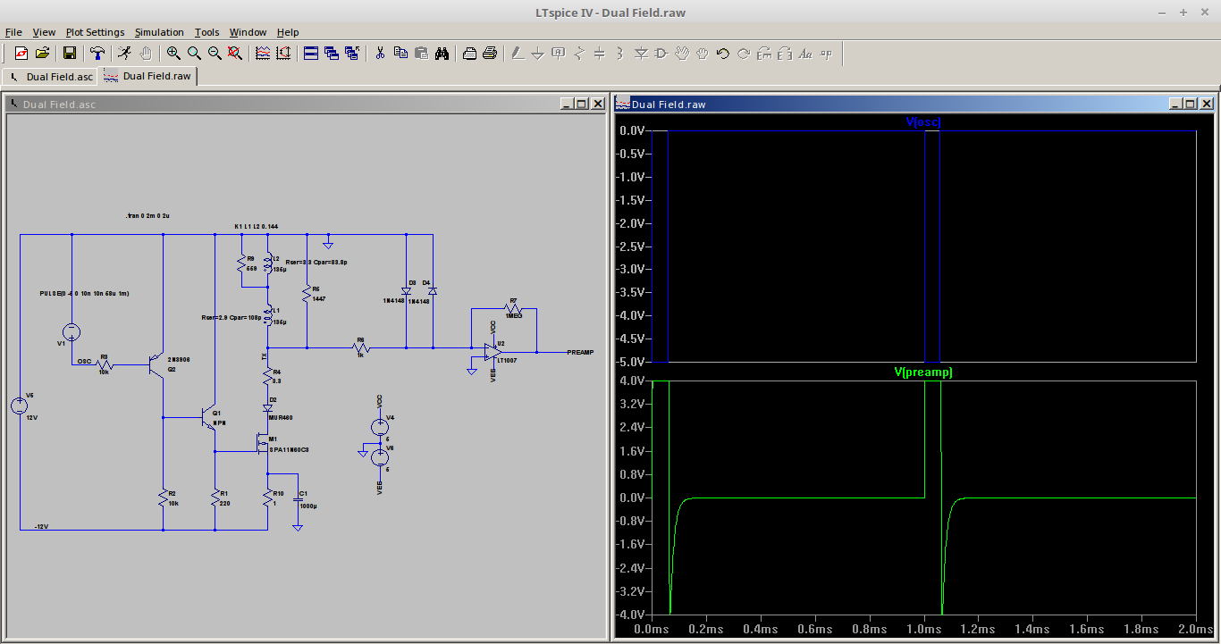Click the Run simulation icon
The height and width of the screenshot is (644, 1221).
pyautogui.click(x=125, y=54)
